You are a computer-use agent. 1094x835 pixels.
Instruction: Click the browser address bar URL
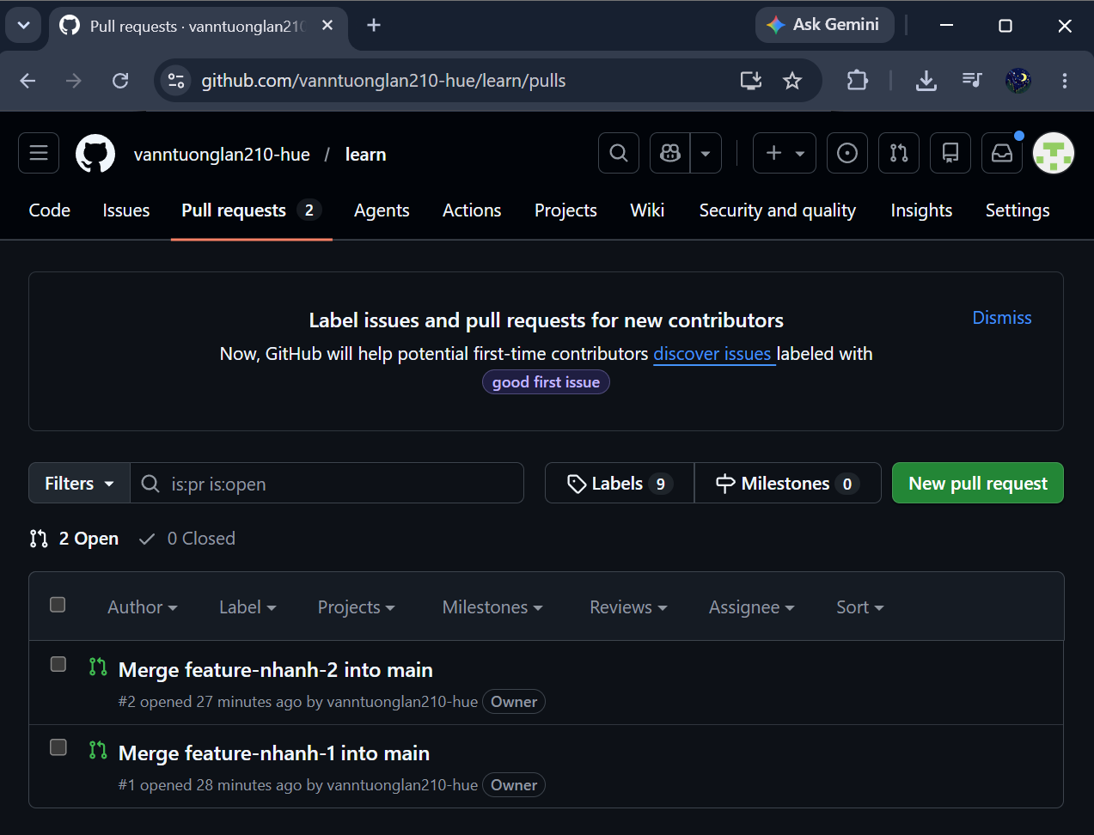pyautogui.click(x=383, y=81)
